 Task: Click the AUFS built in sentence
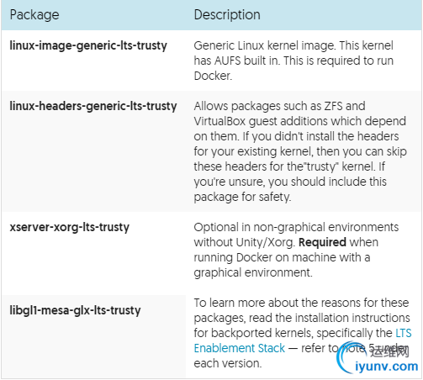click(237, 61)
